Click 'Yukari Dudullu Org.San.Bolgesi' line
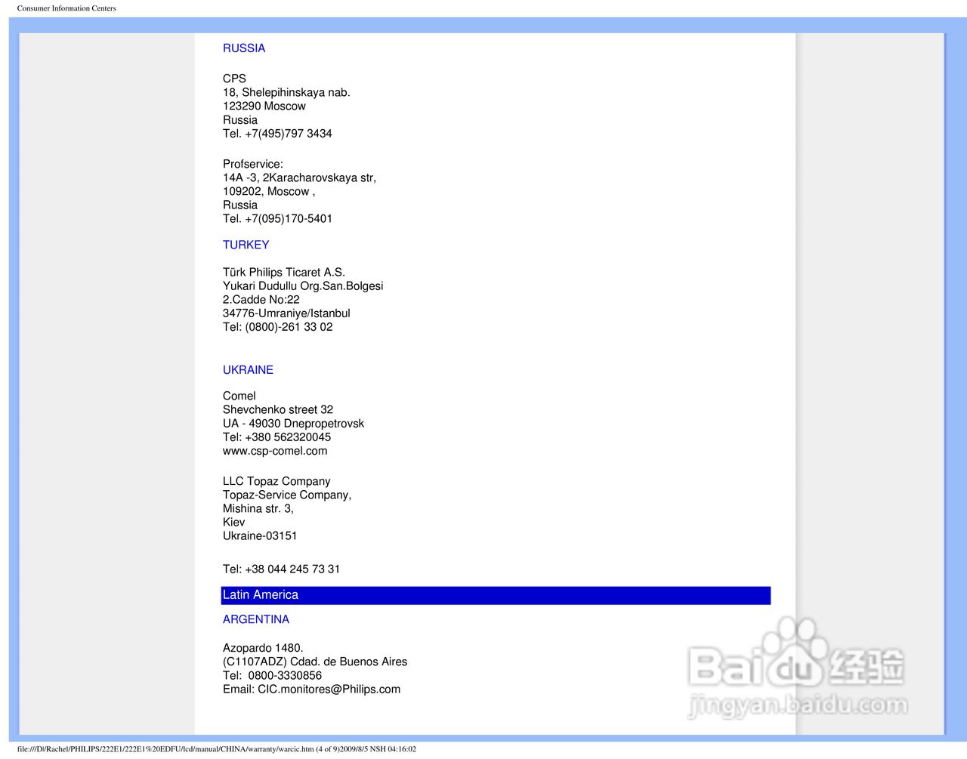967x759 pixels. (303, 286)
